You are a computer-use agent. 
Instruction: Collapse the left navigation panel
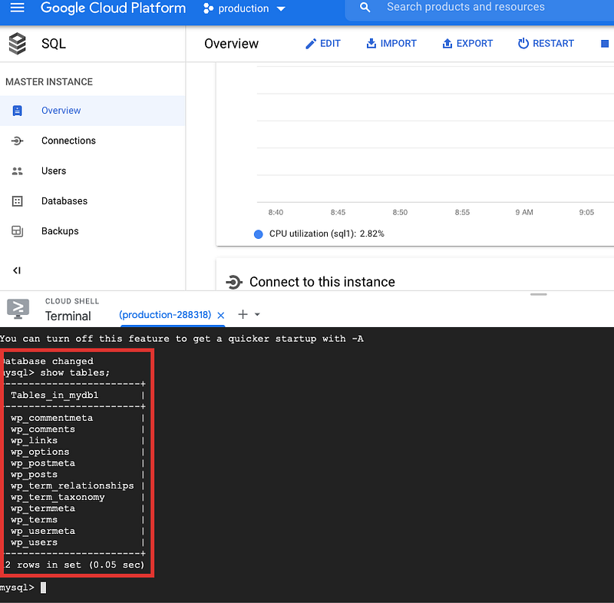coord(17,270)
